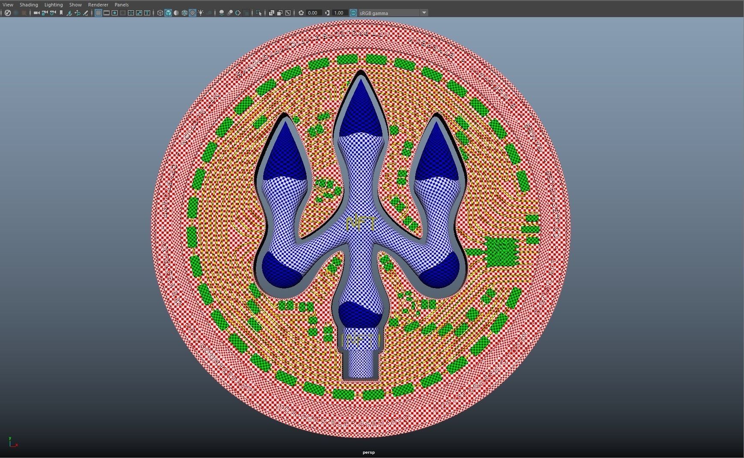Toggle the safe title icon
Screen dimensions: 744x458
[x=147, y=13]
